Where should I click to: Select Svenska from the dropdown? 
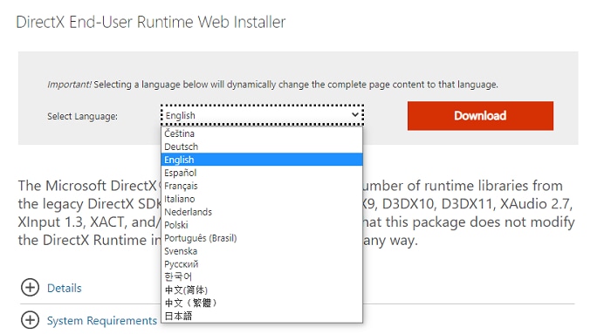click(x=262, y=251)
